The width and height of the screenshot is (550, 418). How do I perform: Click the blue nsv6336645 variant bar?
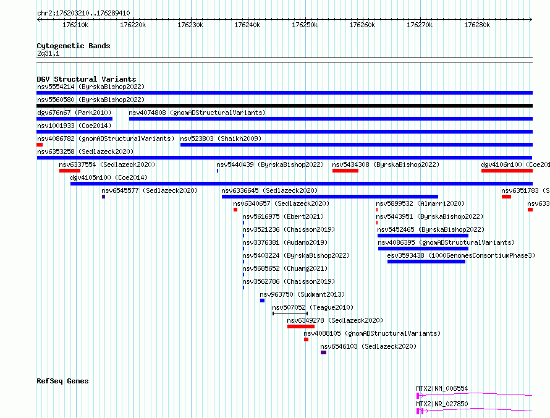coord(330,197)
